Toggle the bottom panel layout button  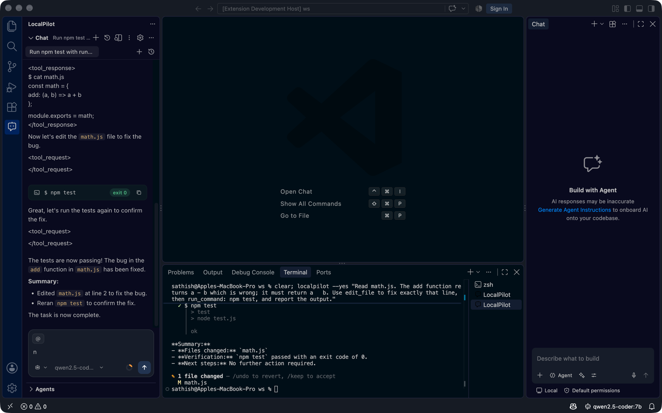click(639, 8)
